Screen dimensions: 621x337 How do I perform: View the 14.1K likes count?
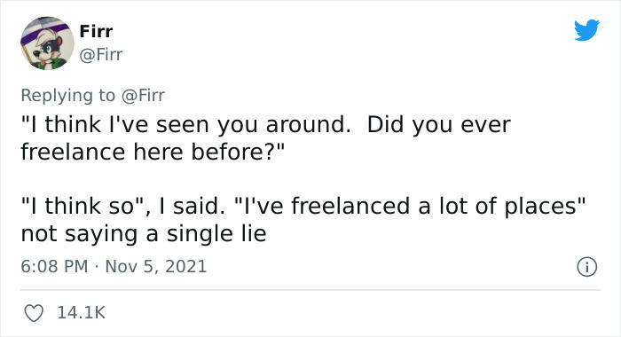[x=82, y=313]
